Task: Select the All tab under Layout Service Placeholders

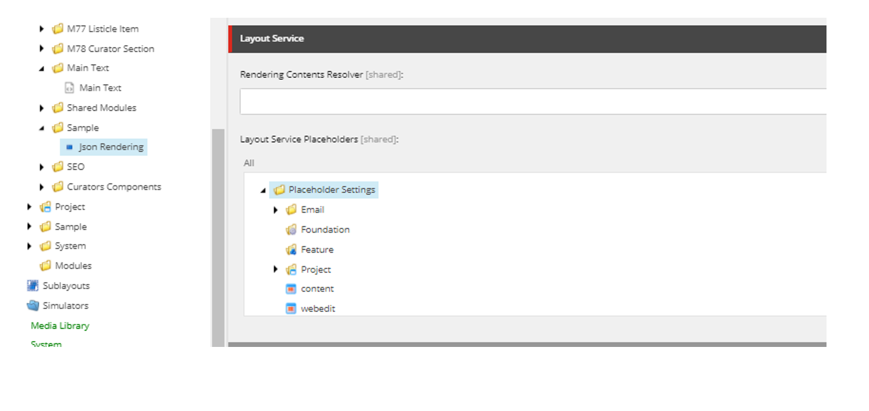Action: 248,163
